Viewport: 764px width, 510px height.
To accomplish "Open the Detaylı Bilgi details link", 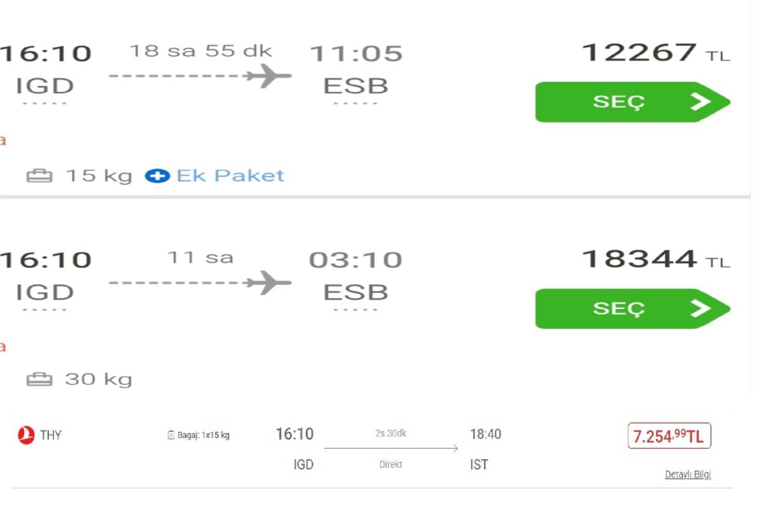I will coord(688,475).
